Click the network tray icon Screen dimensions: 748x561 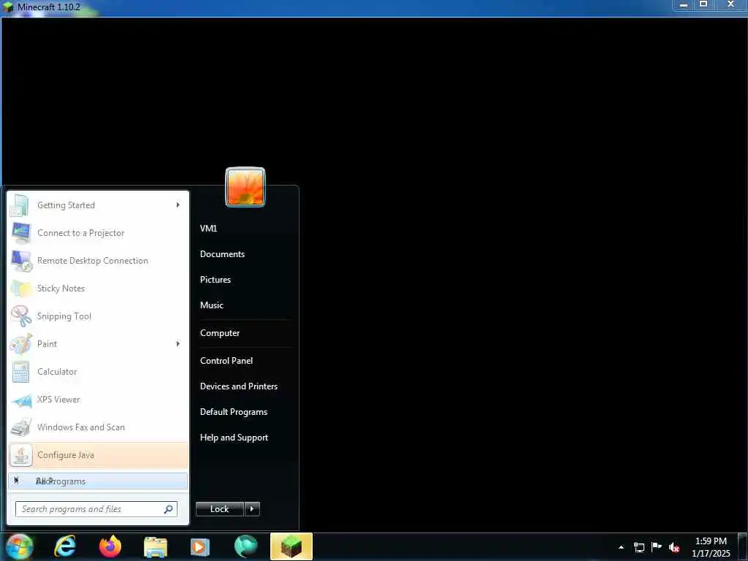pyautogui.click(x=639, y=547)
